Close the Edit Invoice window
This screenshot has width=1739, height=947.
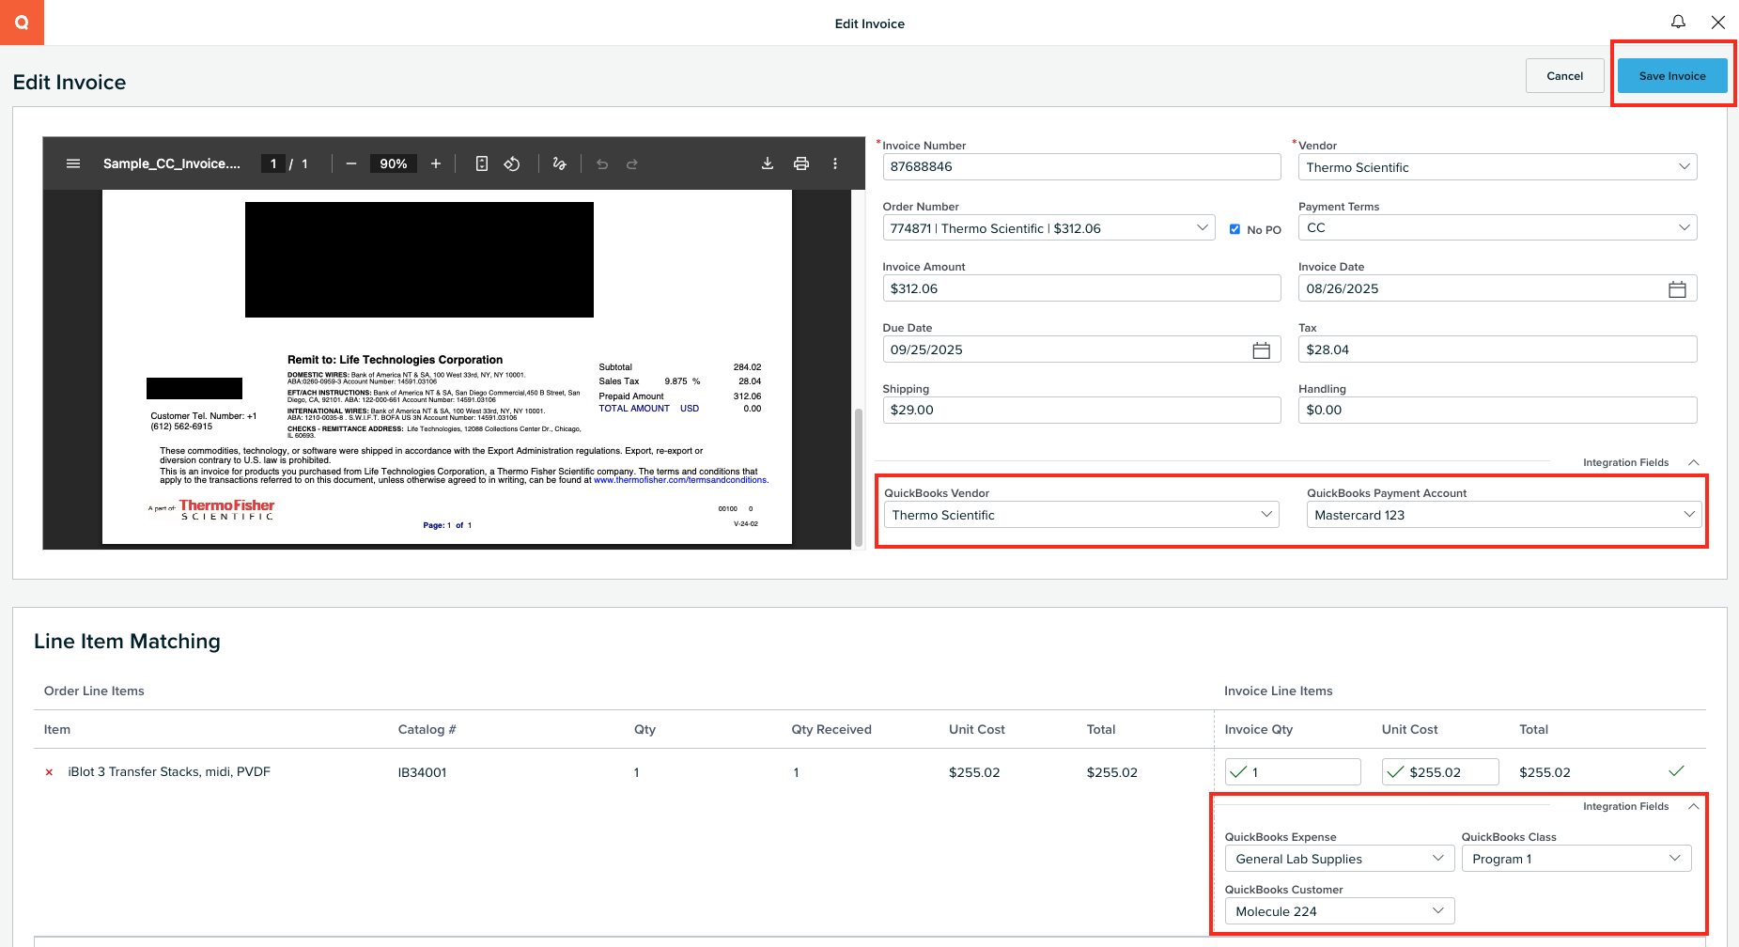tap(1717, 22)
